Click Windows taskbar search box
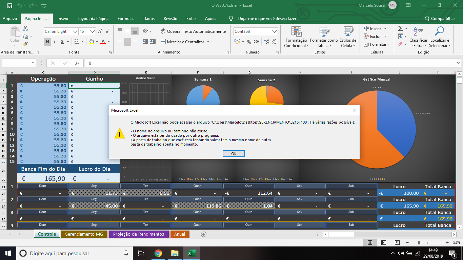The height and width of the screenshot is (260, 463). (x=75, y=253)
